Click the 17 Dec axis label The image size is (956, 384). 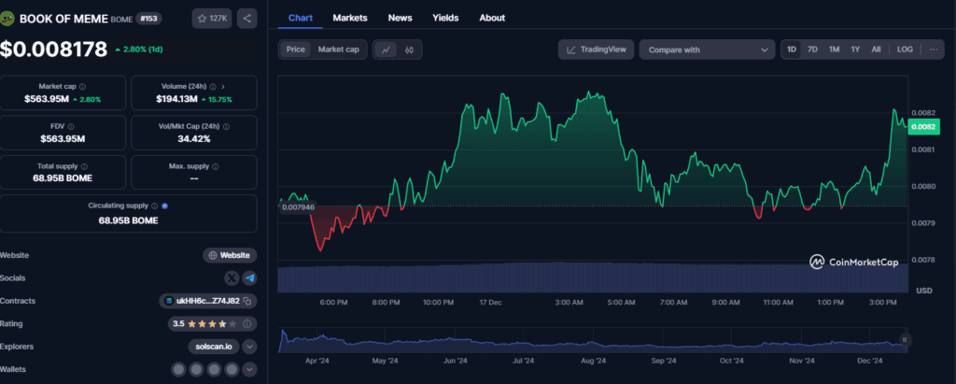[491, 302]
